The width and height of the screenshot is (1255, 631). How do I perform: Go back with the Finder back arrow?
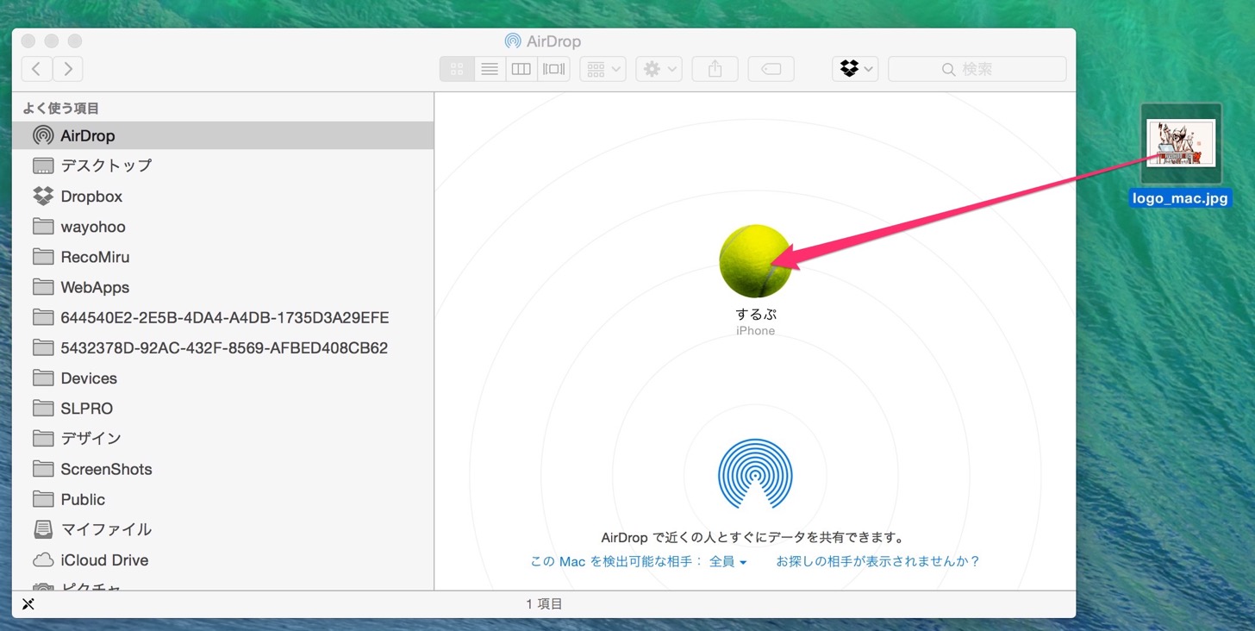[x=36, y=69]
